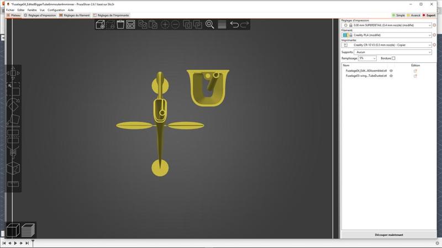Select the Cut tool
Image resolution: width=442 pixels, height=248 pixels.
point(13,136)
